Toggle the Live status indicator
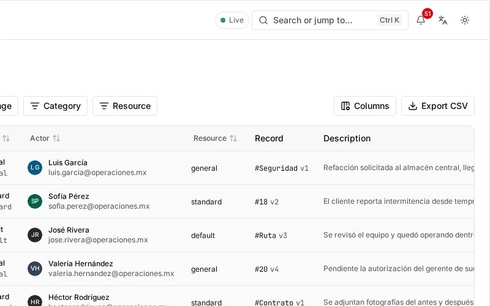490x306 pixels. [232, 20]
